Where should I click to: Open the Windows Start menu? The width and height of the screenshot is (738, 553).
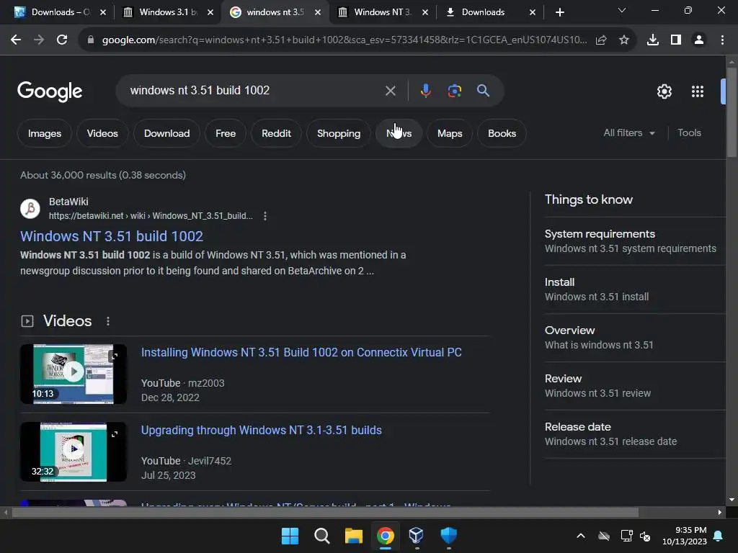click(x=290, y=536)
